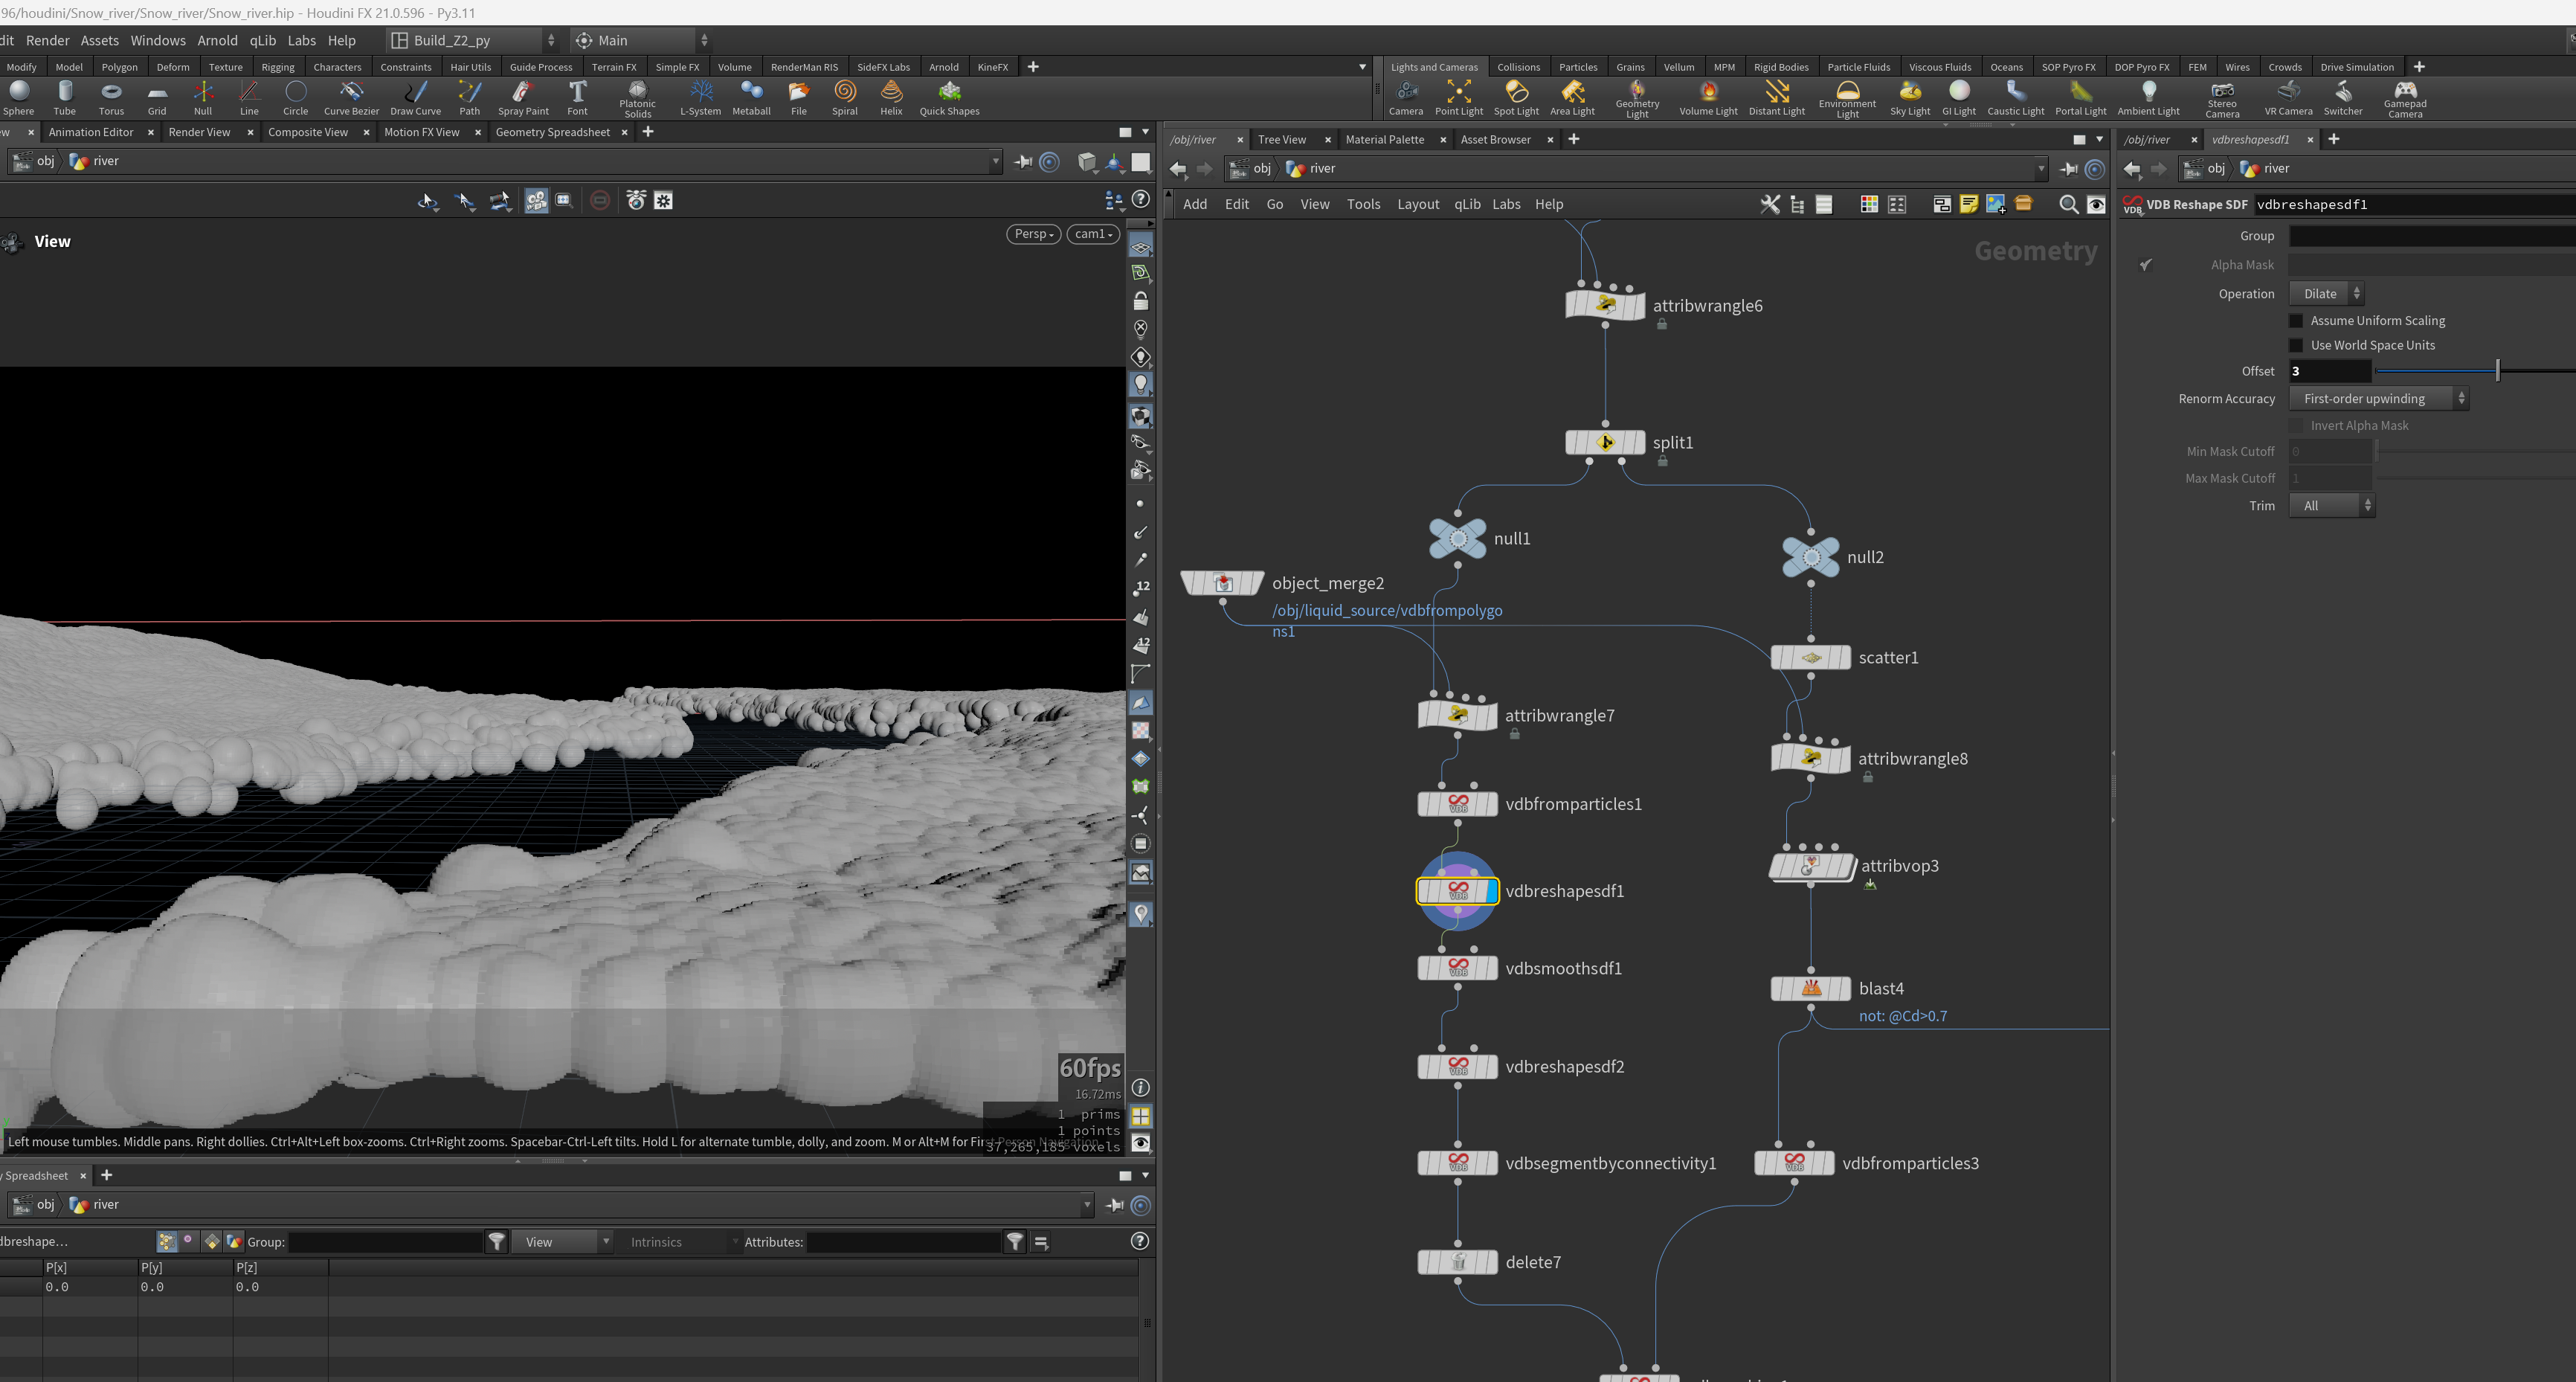Image resolution: width=2576 pixels, height=1382 pixels.
Task: Click the object_merge2 path link
Action: coord(1386,620)
